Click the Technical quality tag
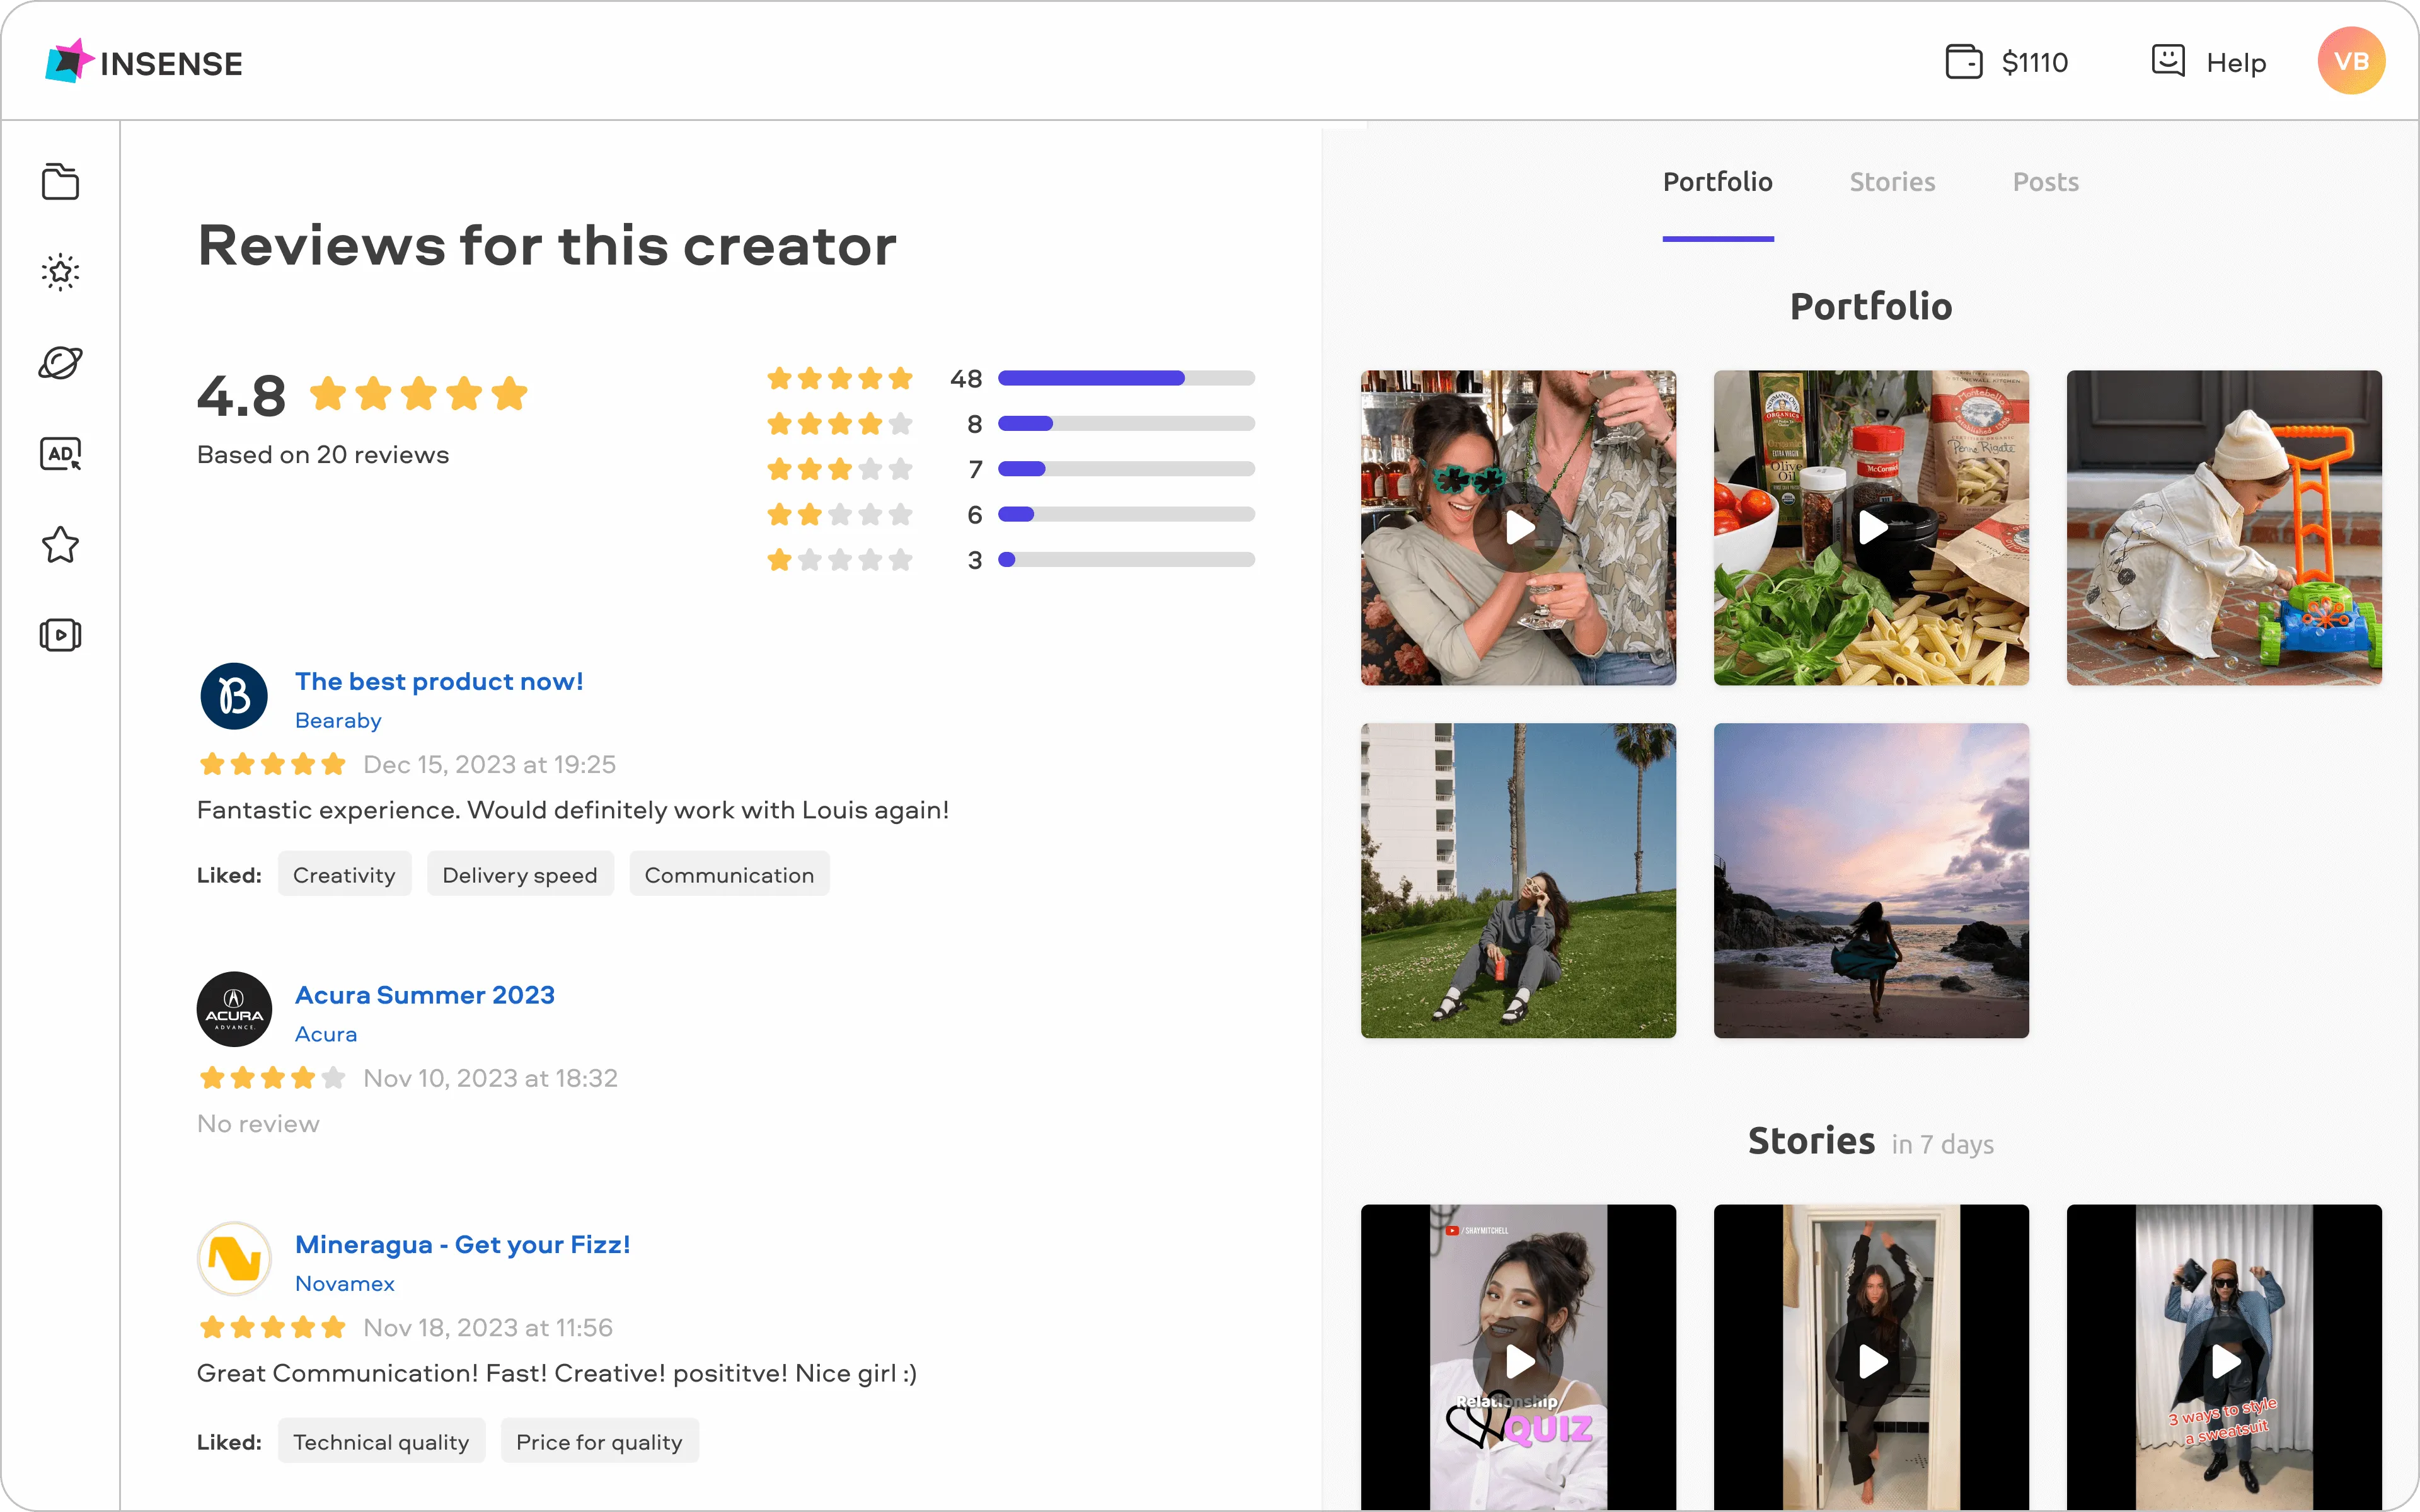Screen dimensions: 2420x1512 (381, 1440)
